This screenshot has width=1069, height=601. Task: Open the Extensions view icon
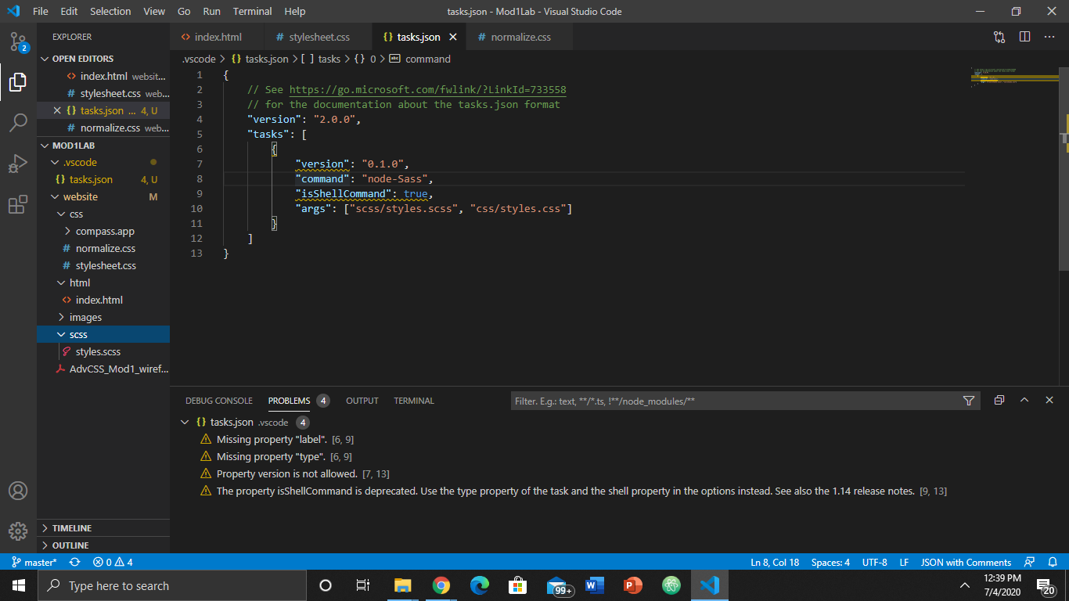(x=18, y=205)
